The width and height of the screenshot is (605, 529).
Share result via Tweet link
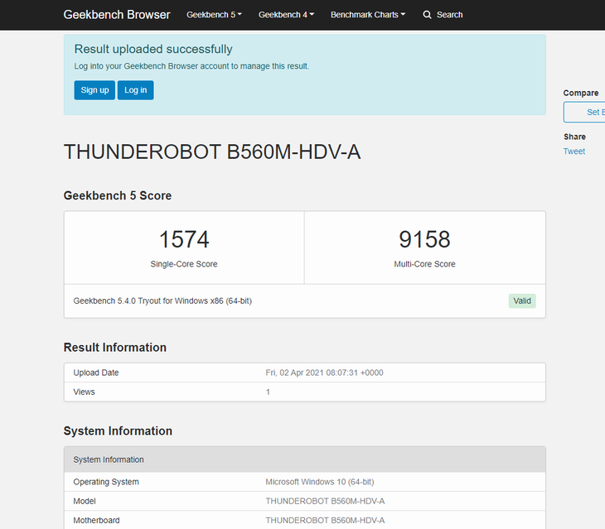(574, 151)
